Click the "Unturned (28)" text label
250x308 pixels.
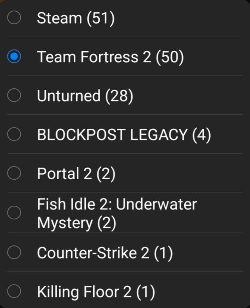point(85,96)
